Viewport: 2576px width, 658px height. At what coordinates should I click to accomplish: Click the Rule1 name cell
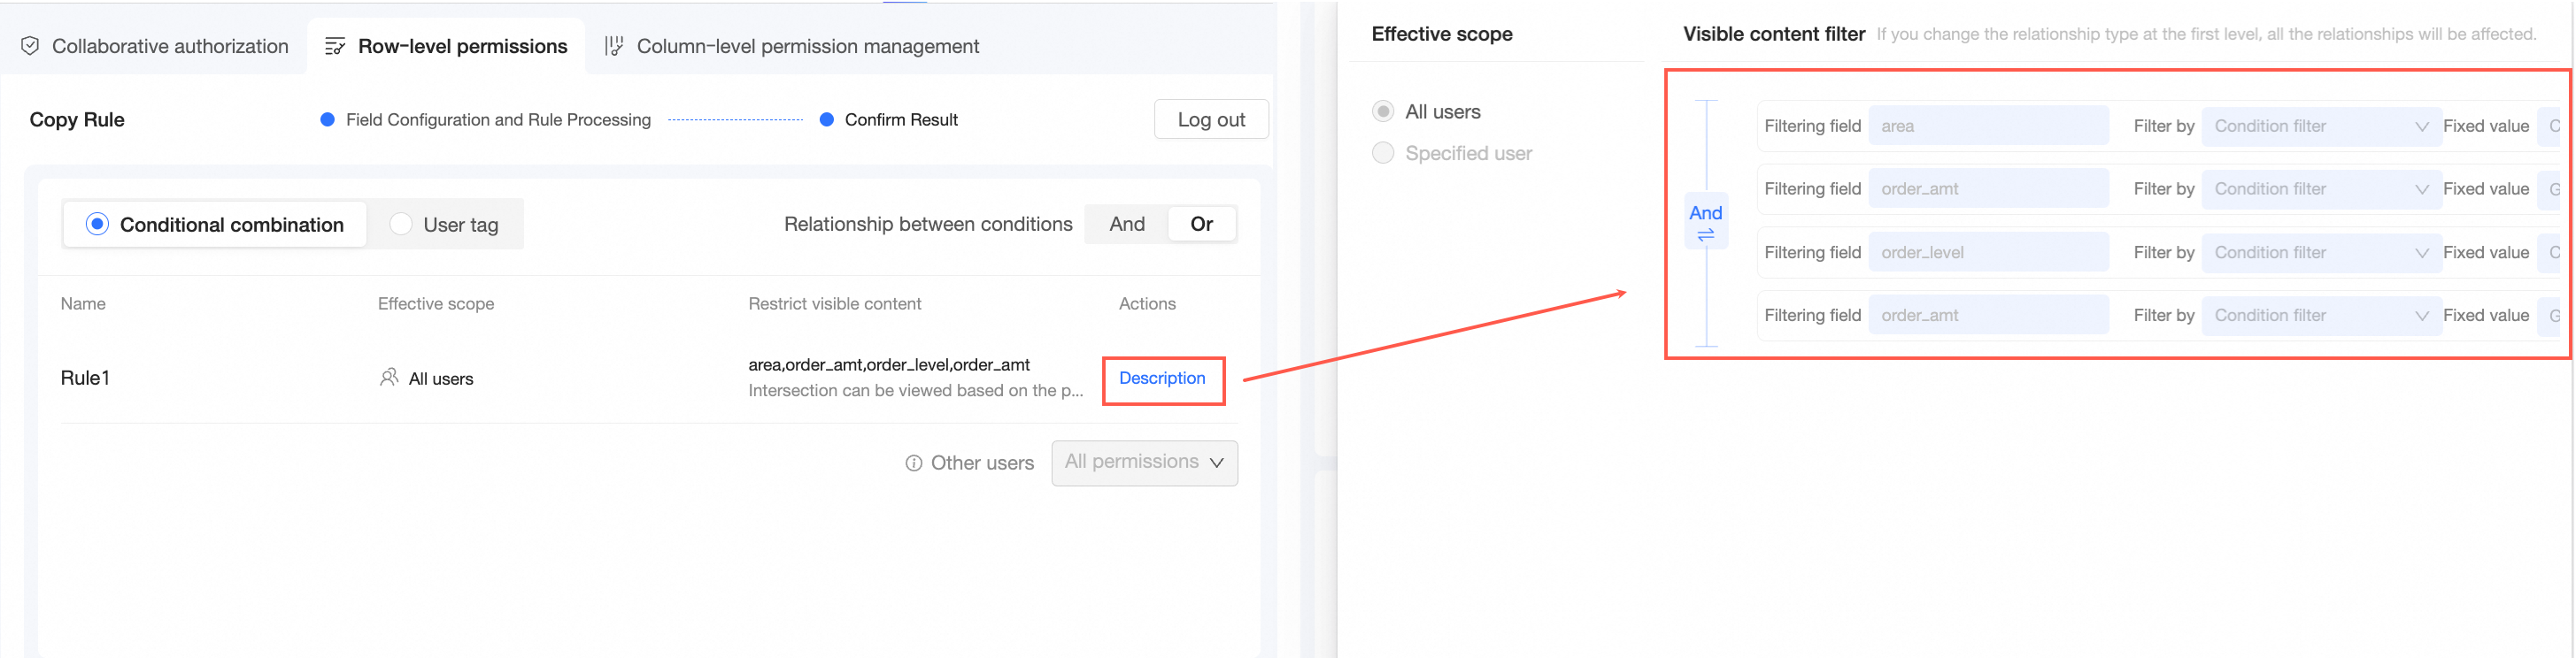point(85,378)
